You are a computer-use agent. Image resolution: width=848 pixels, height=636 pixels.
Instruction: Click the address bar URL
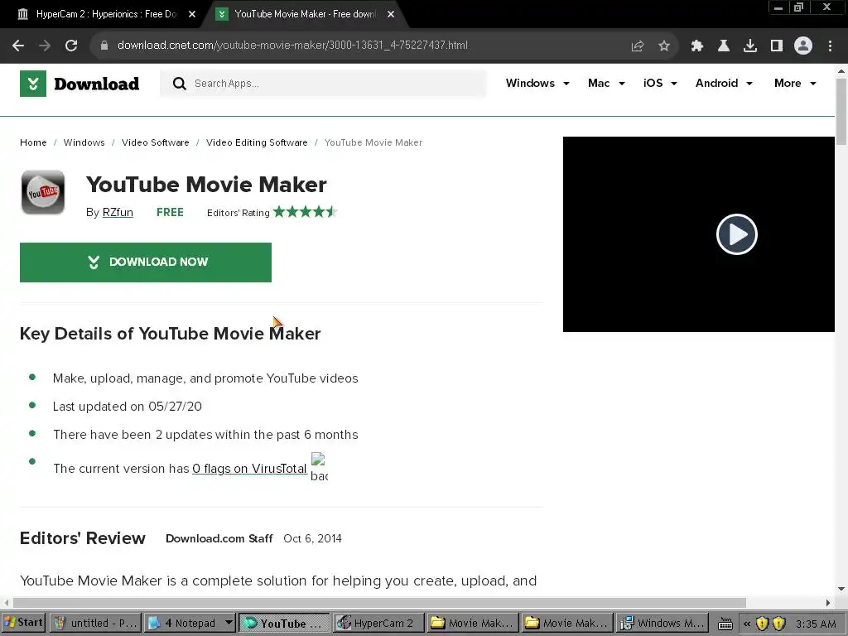(x=292, y=46)
